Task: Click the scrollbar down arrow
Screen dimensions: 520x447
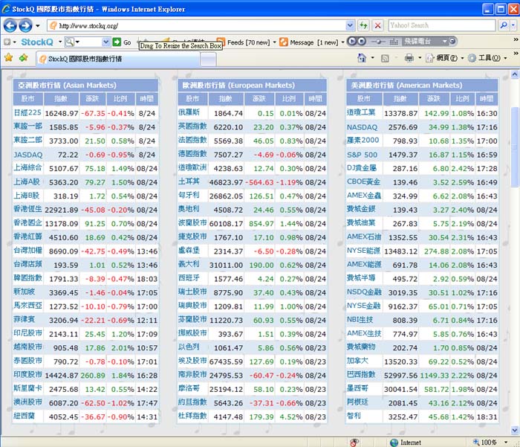Action: coord(515,431)
